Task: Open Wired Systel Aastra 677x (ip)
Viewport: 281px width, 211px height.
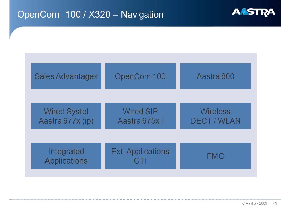Action: (66, 116)
